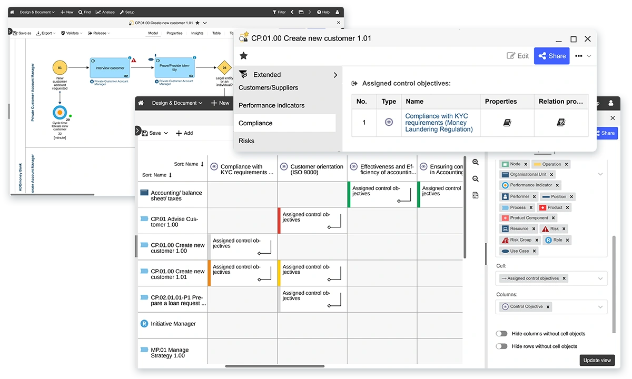This screenshot has height=379, width=632.
Task: Open Setup via the wrench icon
Action: (x=121, y=12)
